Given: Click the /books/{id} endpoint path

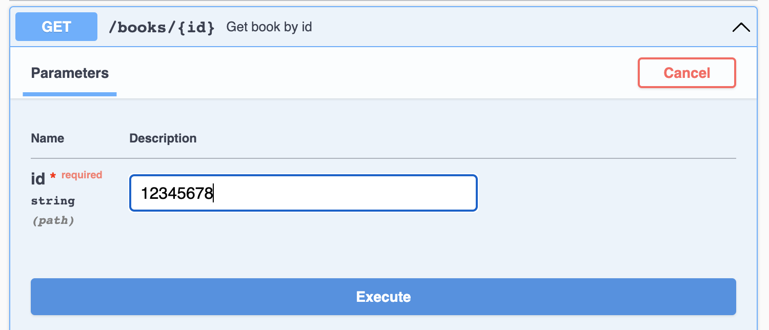Looking at the screenshot, I should tap(161, 27).
